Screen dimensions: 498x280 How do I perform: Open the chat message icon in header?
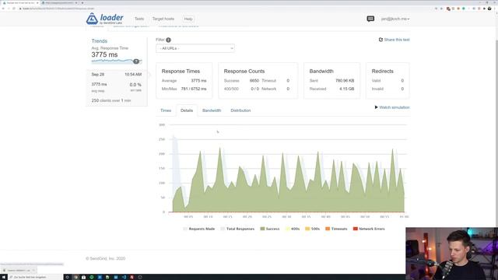click(370, 19)
